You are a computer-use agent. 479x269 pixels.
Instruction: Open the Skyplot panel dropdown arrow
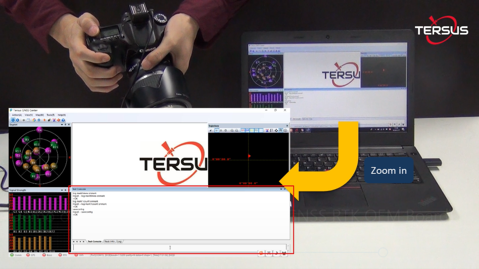(x=62, y=124)
